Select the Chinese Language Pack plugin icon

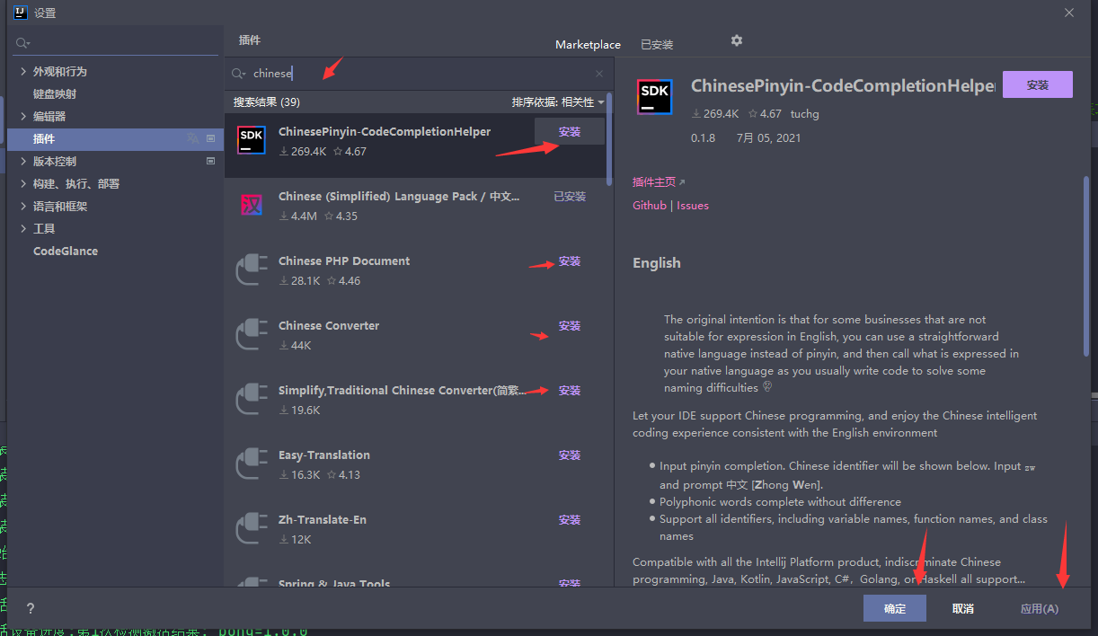coord(251,206)
